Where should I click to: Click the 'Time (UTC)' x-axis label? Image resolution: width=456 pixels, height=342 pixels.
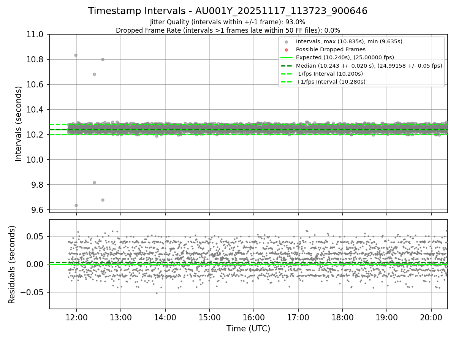[x=248, y=329]
